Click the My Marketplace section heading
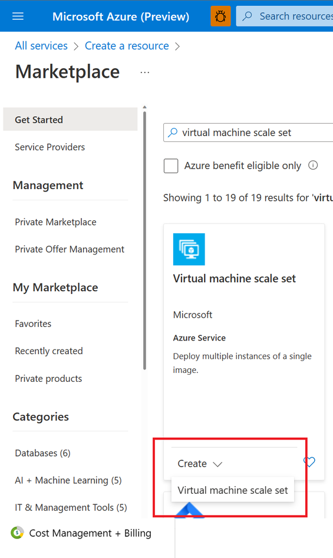Image resolution: width=333 pixels, height=558 pixels. coord(55,288)
